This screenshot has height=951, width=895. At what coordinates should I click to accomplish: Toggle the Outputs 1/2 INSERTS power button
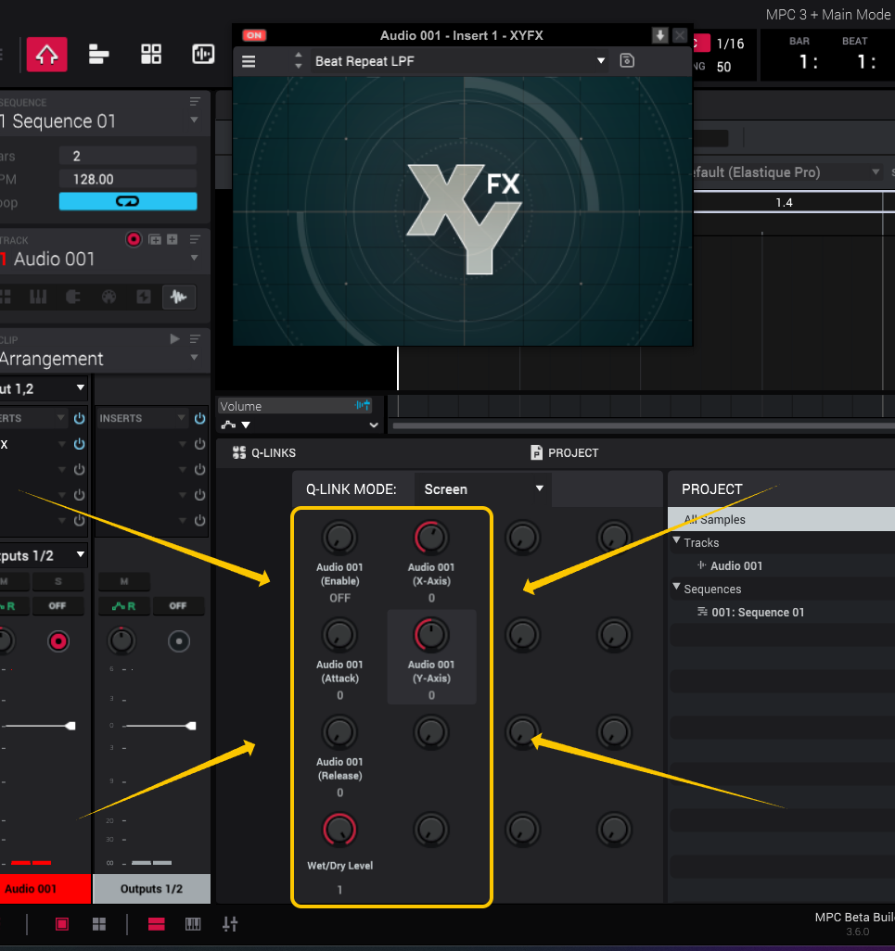pos(199,418)
